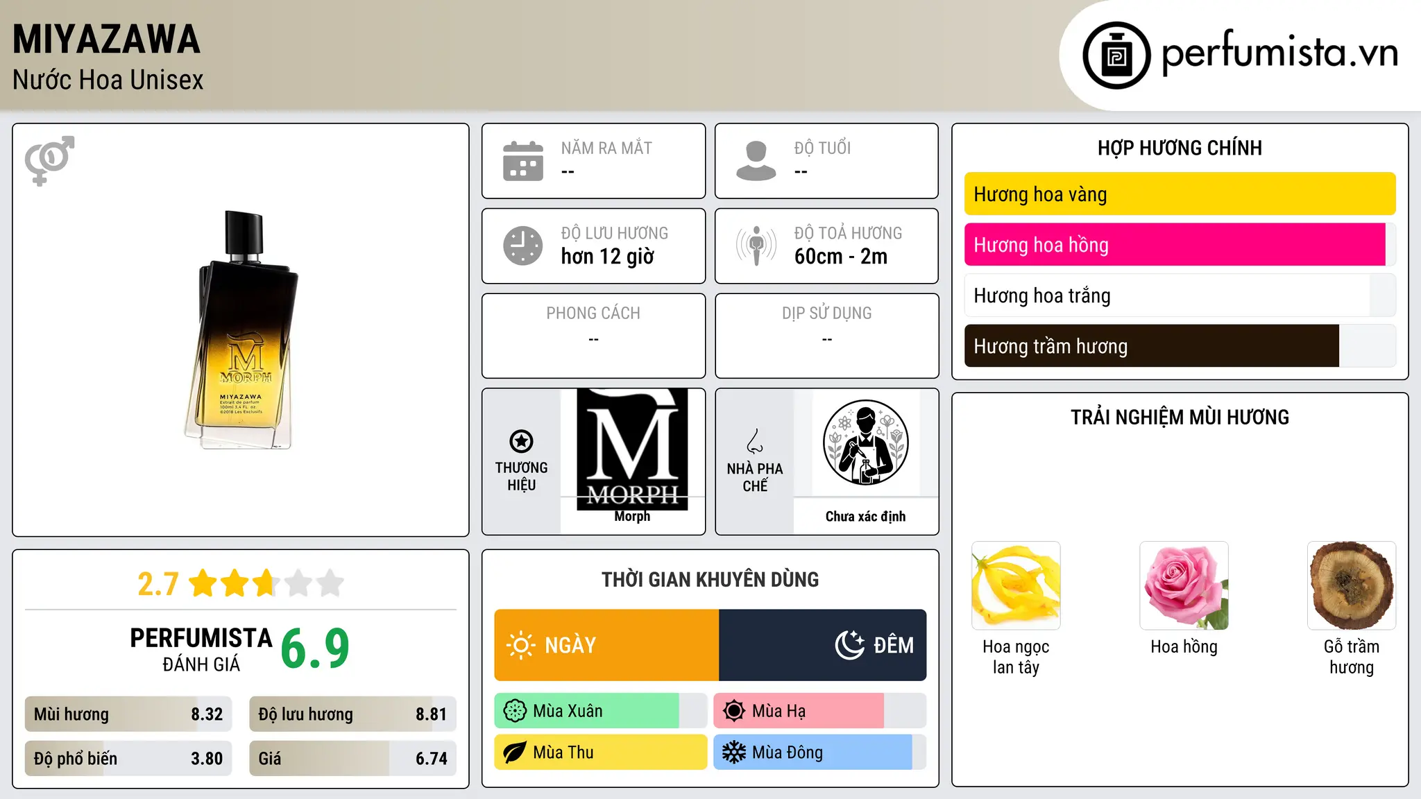Viewport: 1421px width, 799px height.
Task: Click the Hợp hương chính heading
Action: click(x=1180, y=148)
